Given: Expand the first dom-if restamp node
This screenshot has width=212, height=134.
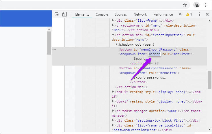Looking at the screenshot, I should pyautogui.click(x=113, y=92).
